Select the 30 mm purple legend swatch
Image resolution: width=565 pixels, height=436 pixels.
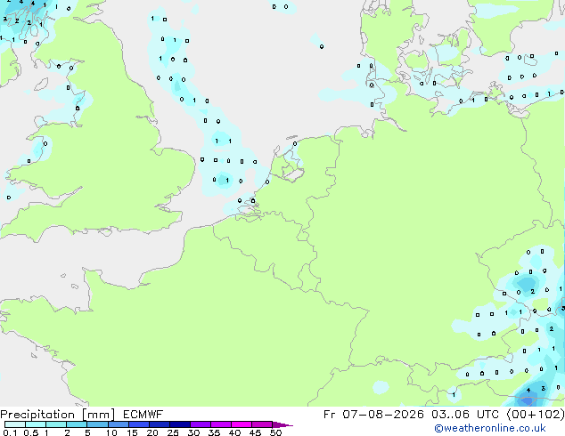[201, 424]
